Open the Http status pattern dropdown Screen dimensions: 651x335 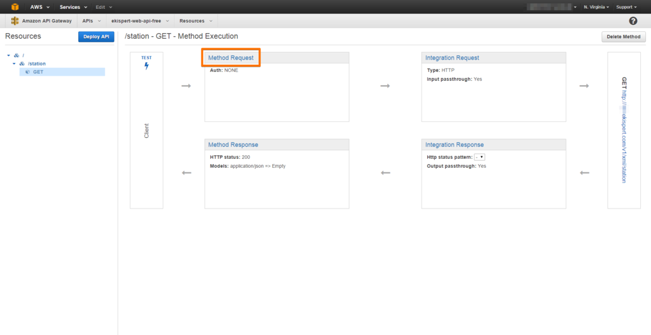(479, 157)
